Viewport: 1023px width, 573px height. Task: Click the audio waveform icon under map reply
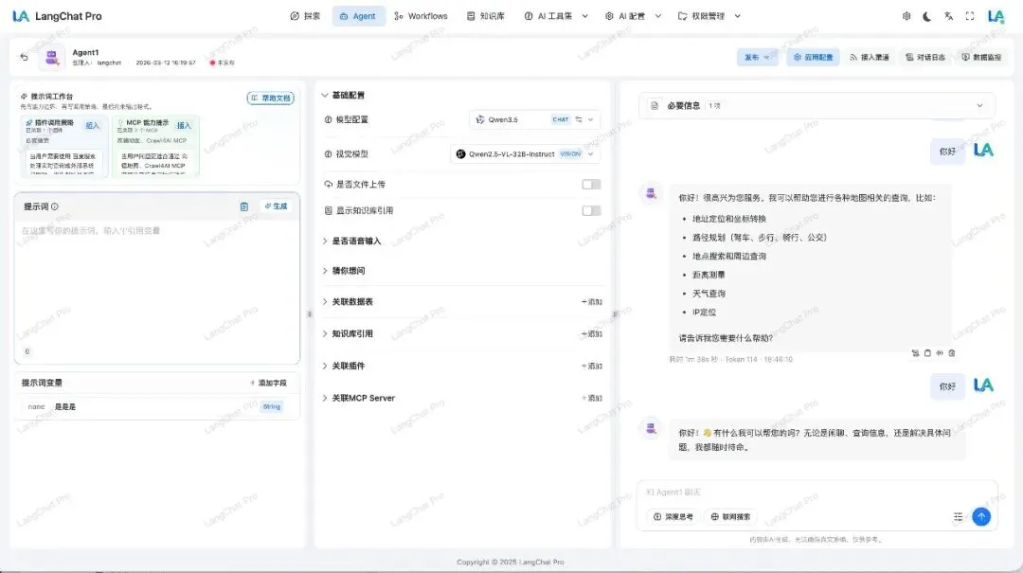tap(940, 353)
